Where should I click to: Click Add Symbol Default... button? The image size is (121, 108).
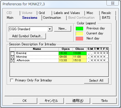(x=27, y=36)
